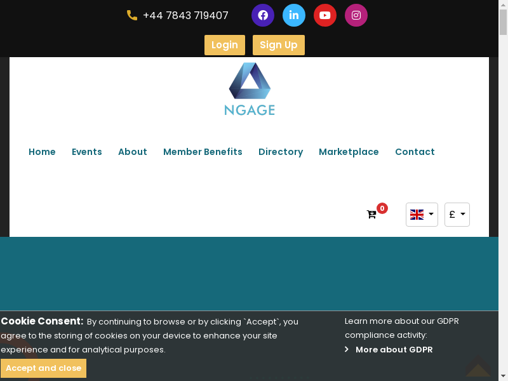Open the YouTube social icon

(325, 15)
